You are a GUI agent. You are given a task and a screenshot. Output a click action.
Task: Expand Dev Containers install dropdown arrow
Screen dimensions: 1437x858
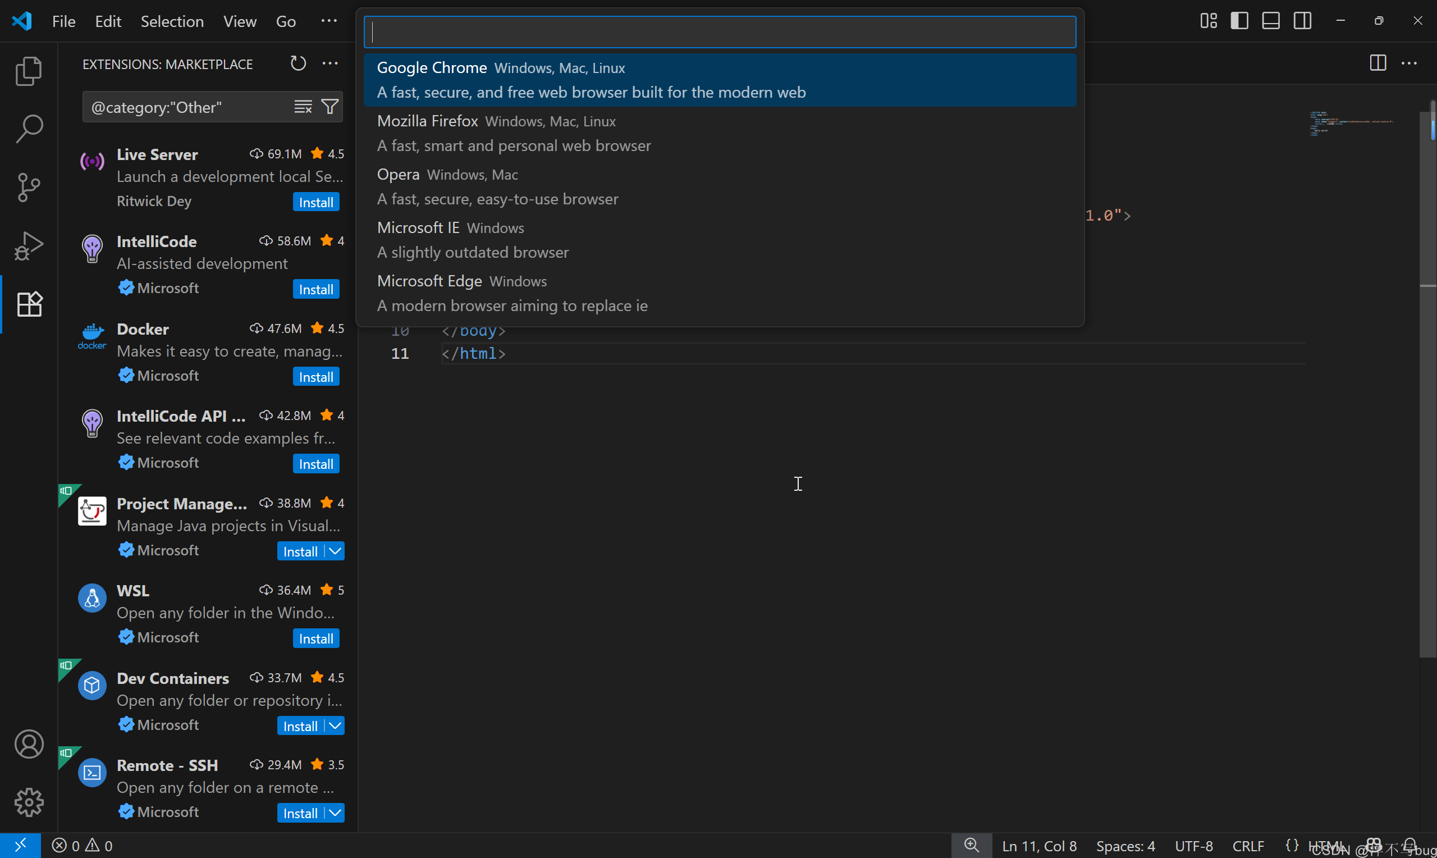[335, 725]
